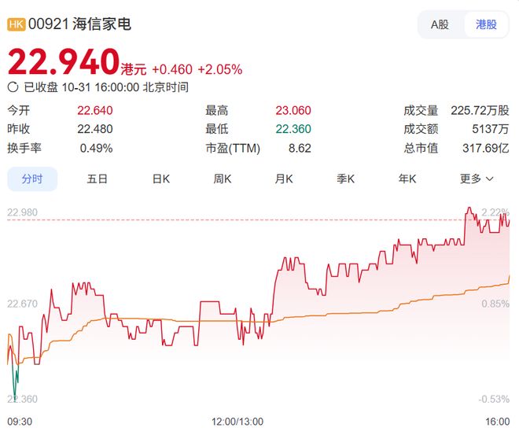The image size is (519, 435).
Task: Click the 最高 value 23.060
Action: tap(293, 110)
